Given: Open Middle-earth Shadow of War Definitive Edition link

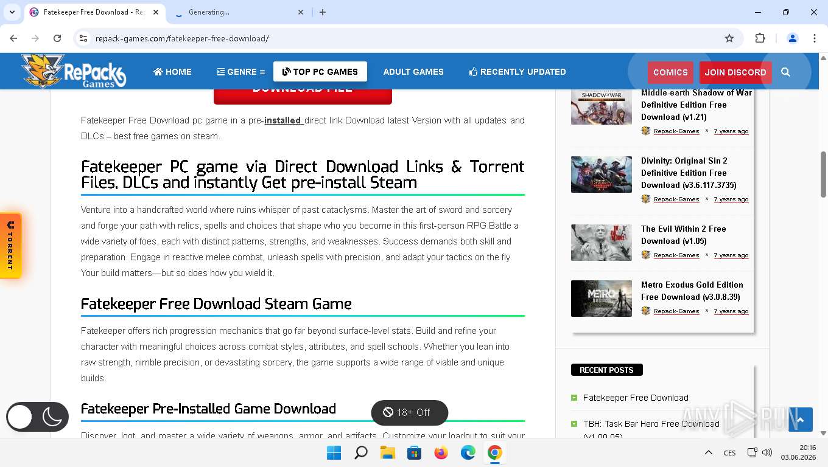Looking at the screenshot, I should [x=696, y=105].
